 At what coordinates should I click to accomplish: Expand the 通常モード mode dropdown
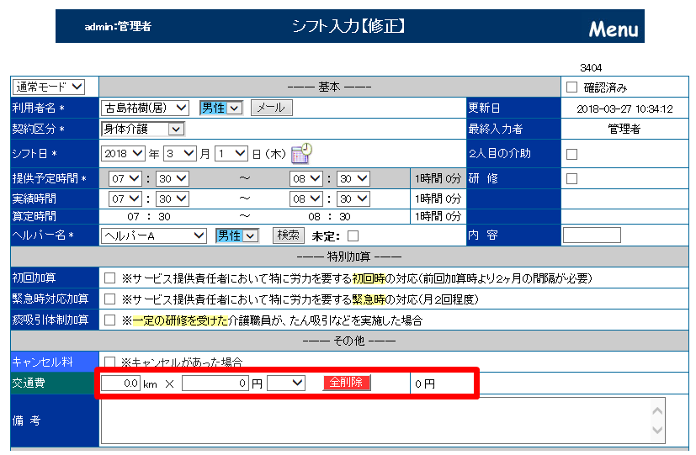coord(49,87)
